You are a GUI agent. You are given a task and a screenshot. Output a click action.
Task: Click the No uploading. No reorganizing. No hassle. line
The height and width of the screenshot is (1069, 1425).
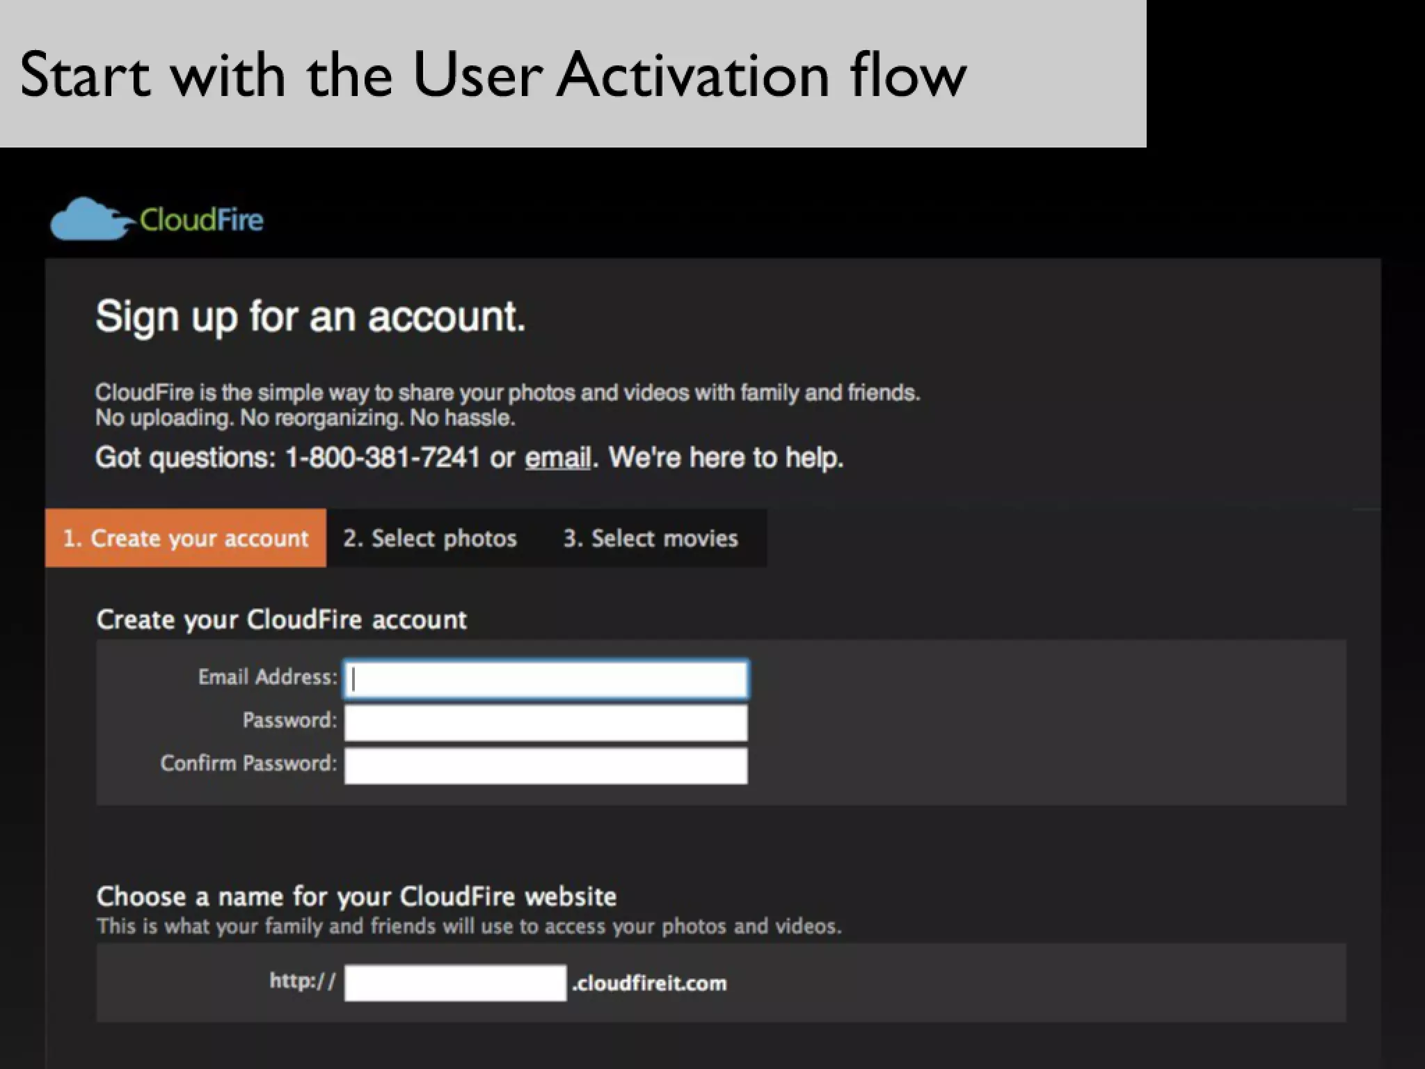(x=305, y=418)
